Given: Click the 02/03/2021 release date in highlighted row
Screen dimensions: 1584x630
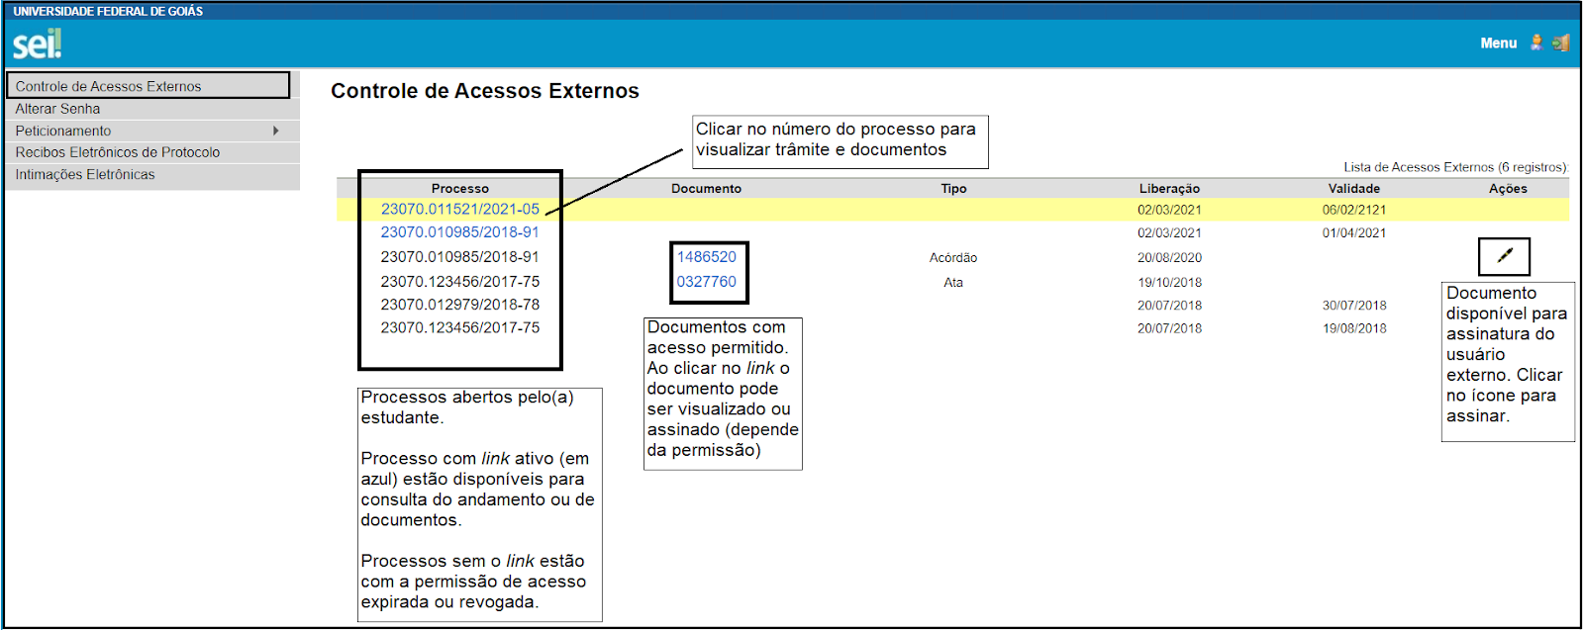Looking at the screenshot, I should [x=1169, y=210].
